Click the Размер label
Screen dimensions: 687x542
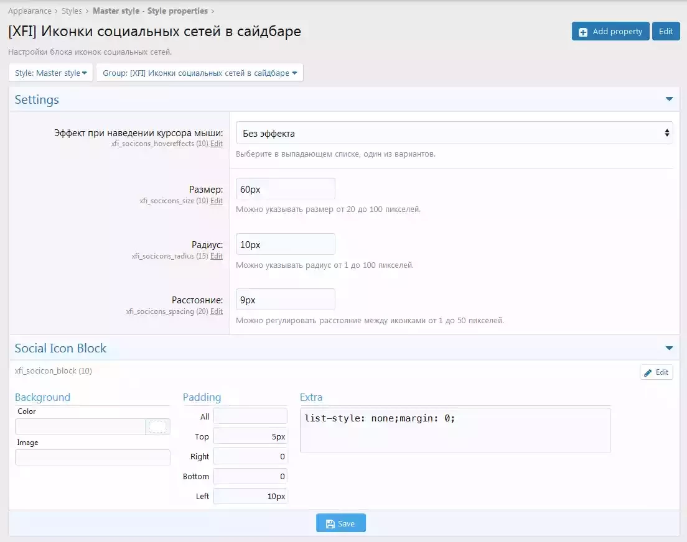pyautogui.click(x=206, y=189)
